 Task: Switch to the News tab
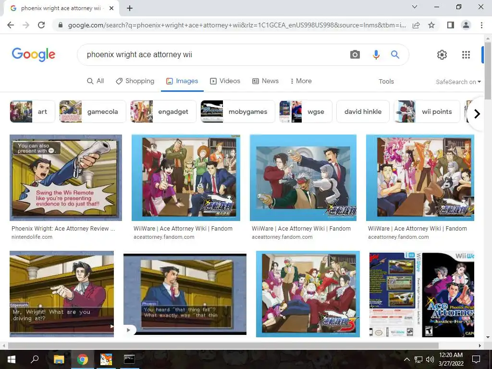[x=265, y=81]
